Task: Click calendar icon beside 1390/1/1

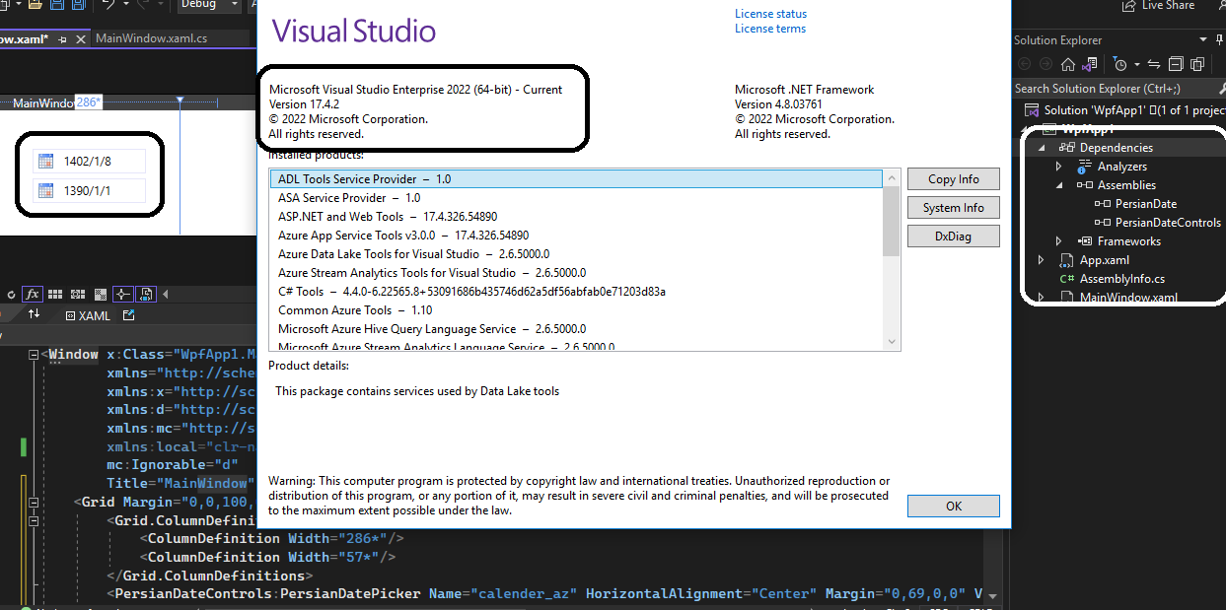Action: tap(45, 191)
